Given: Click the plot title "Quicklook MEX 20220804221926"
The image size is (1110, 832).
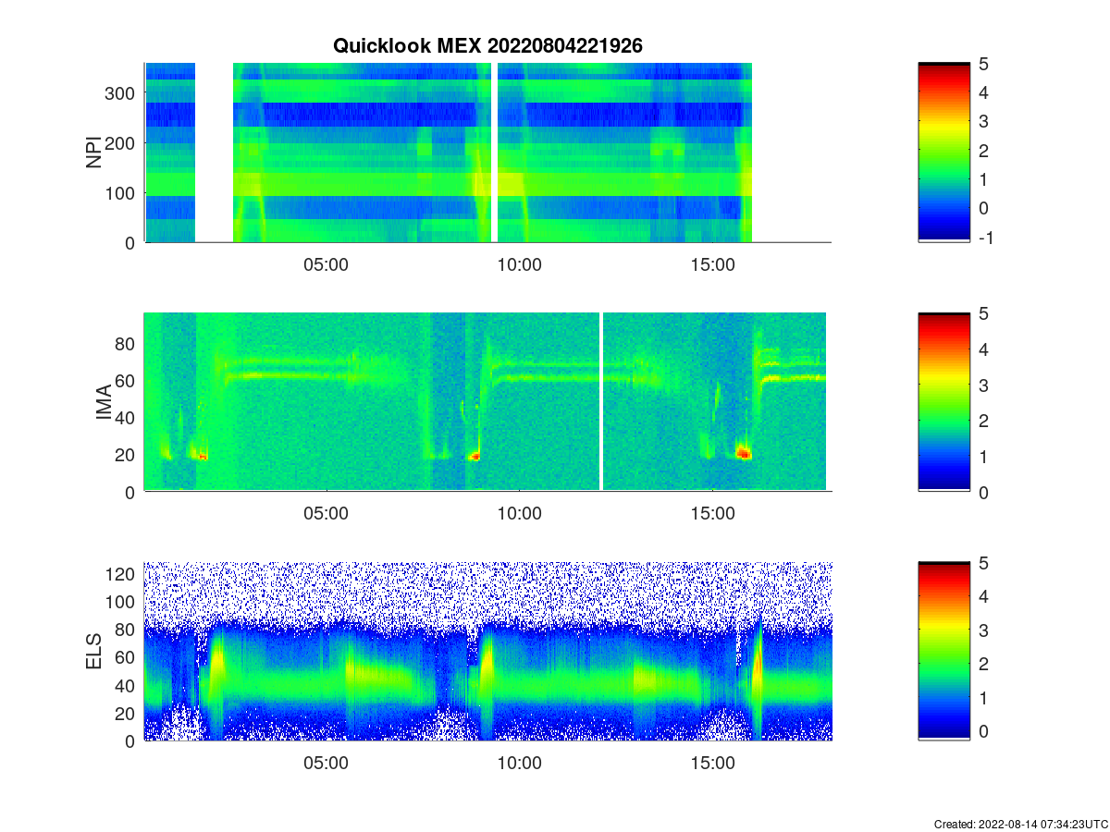Looking at the screenshot, I should click(487, 45).
